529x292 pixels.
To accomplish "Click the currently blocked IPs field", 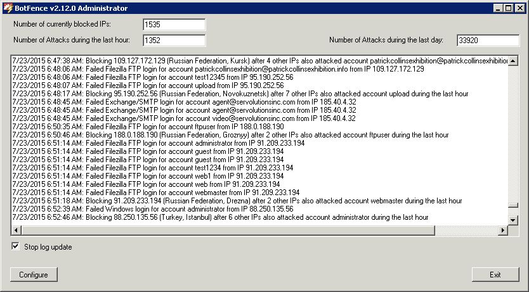I will [x=174, y=25].
